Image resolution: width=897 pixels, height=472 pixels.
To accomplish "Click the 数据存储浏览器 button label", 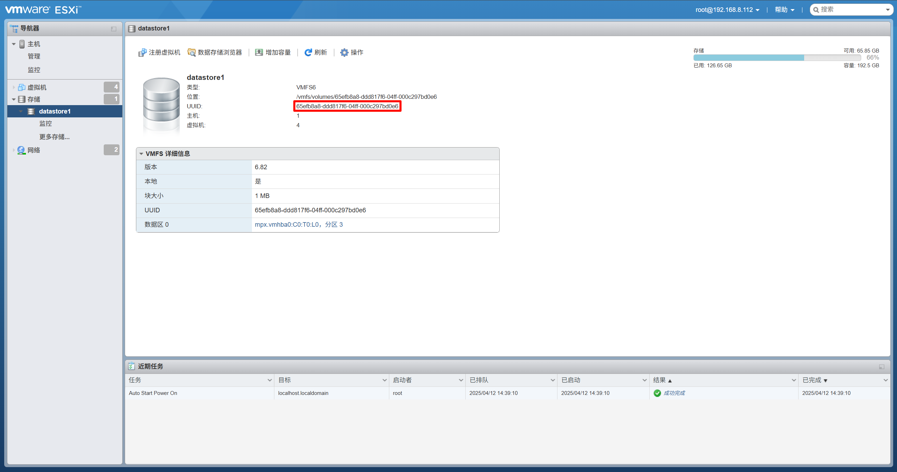I will tap(220, 53).
